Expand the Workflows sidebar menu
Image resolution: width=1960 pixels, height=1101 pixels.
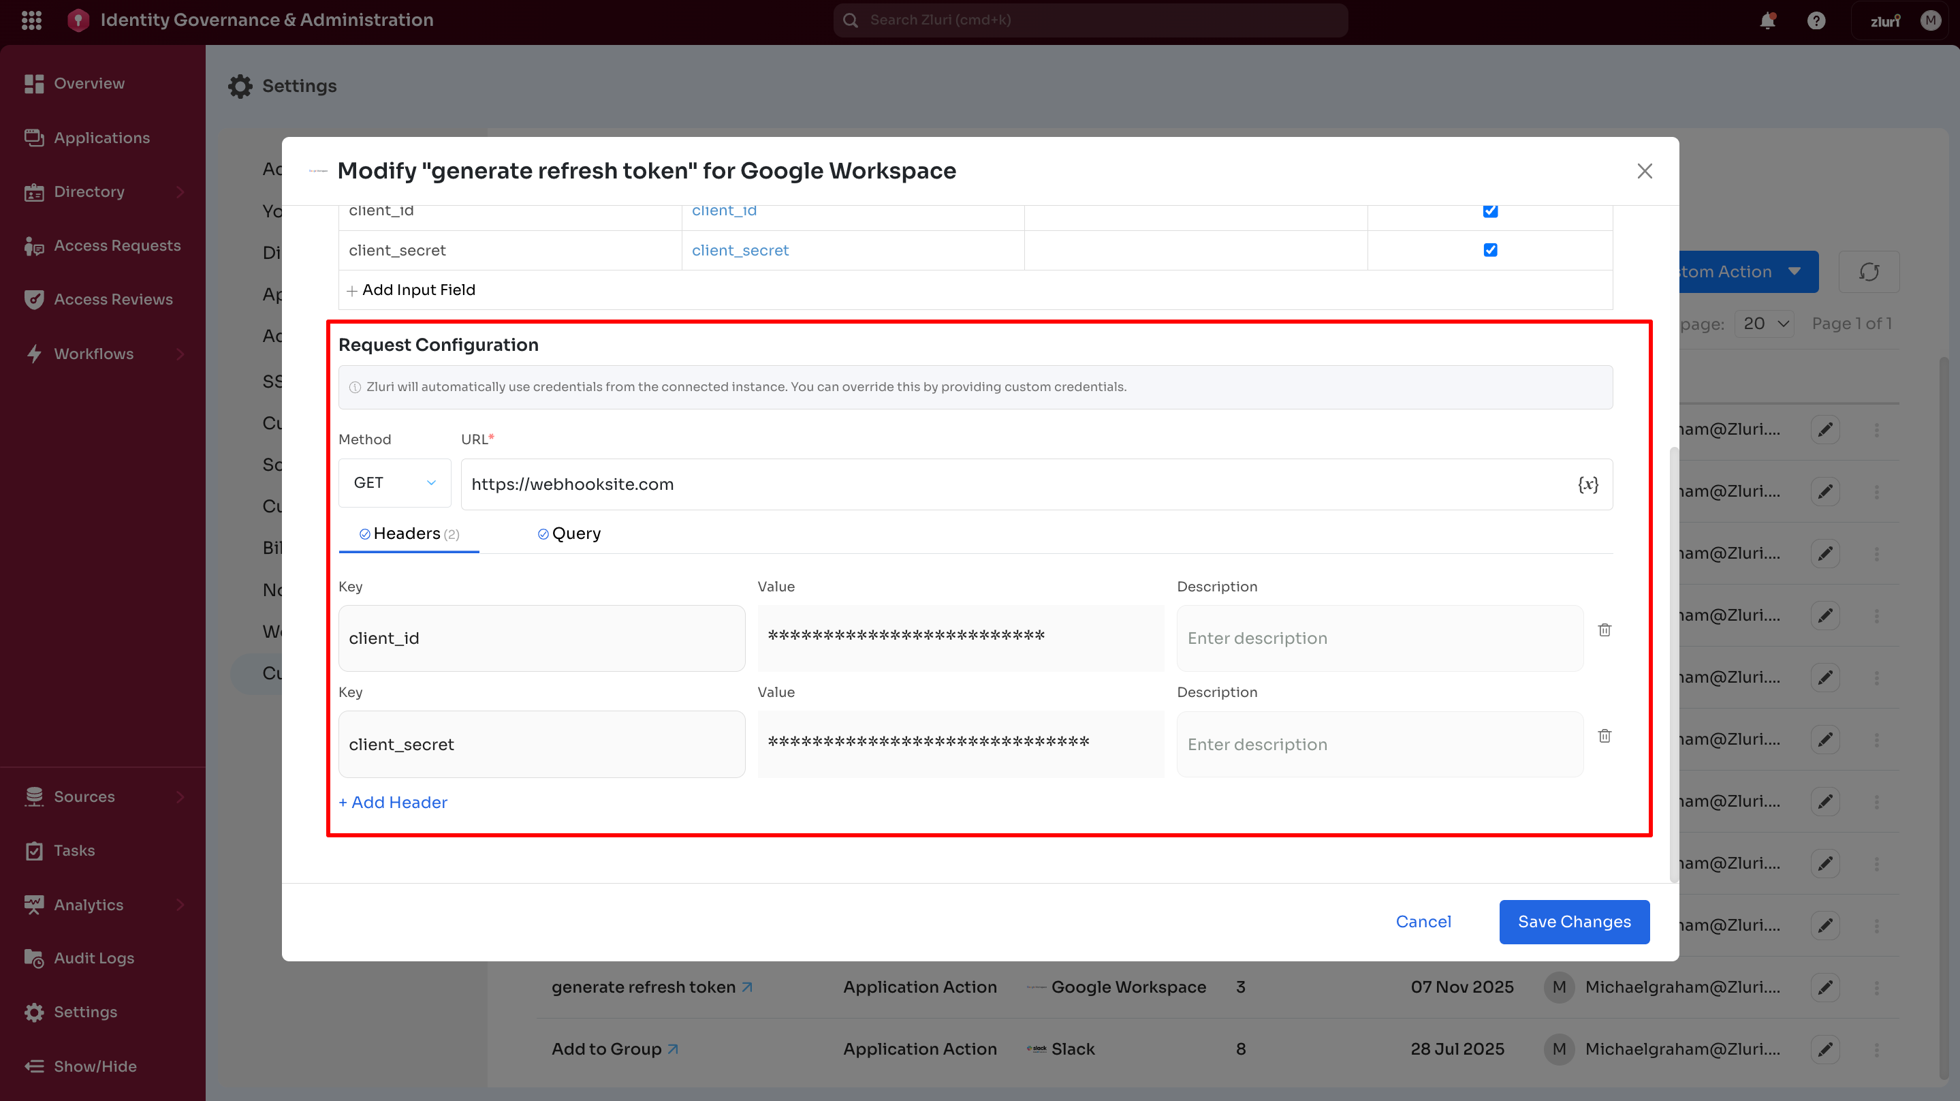(180, 354)
